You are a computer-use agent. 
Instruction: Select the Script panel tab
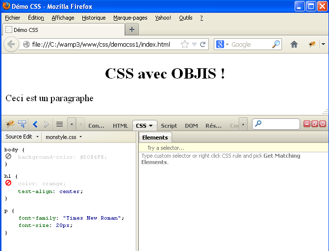tap(169, 126)
